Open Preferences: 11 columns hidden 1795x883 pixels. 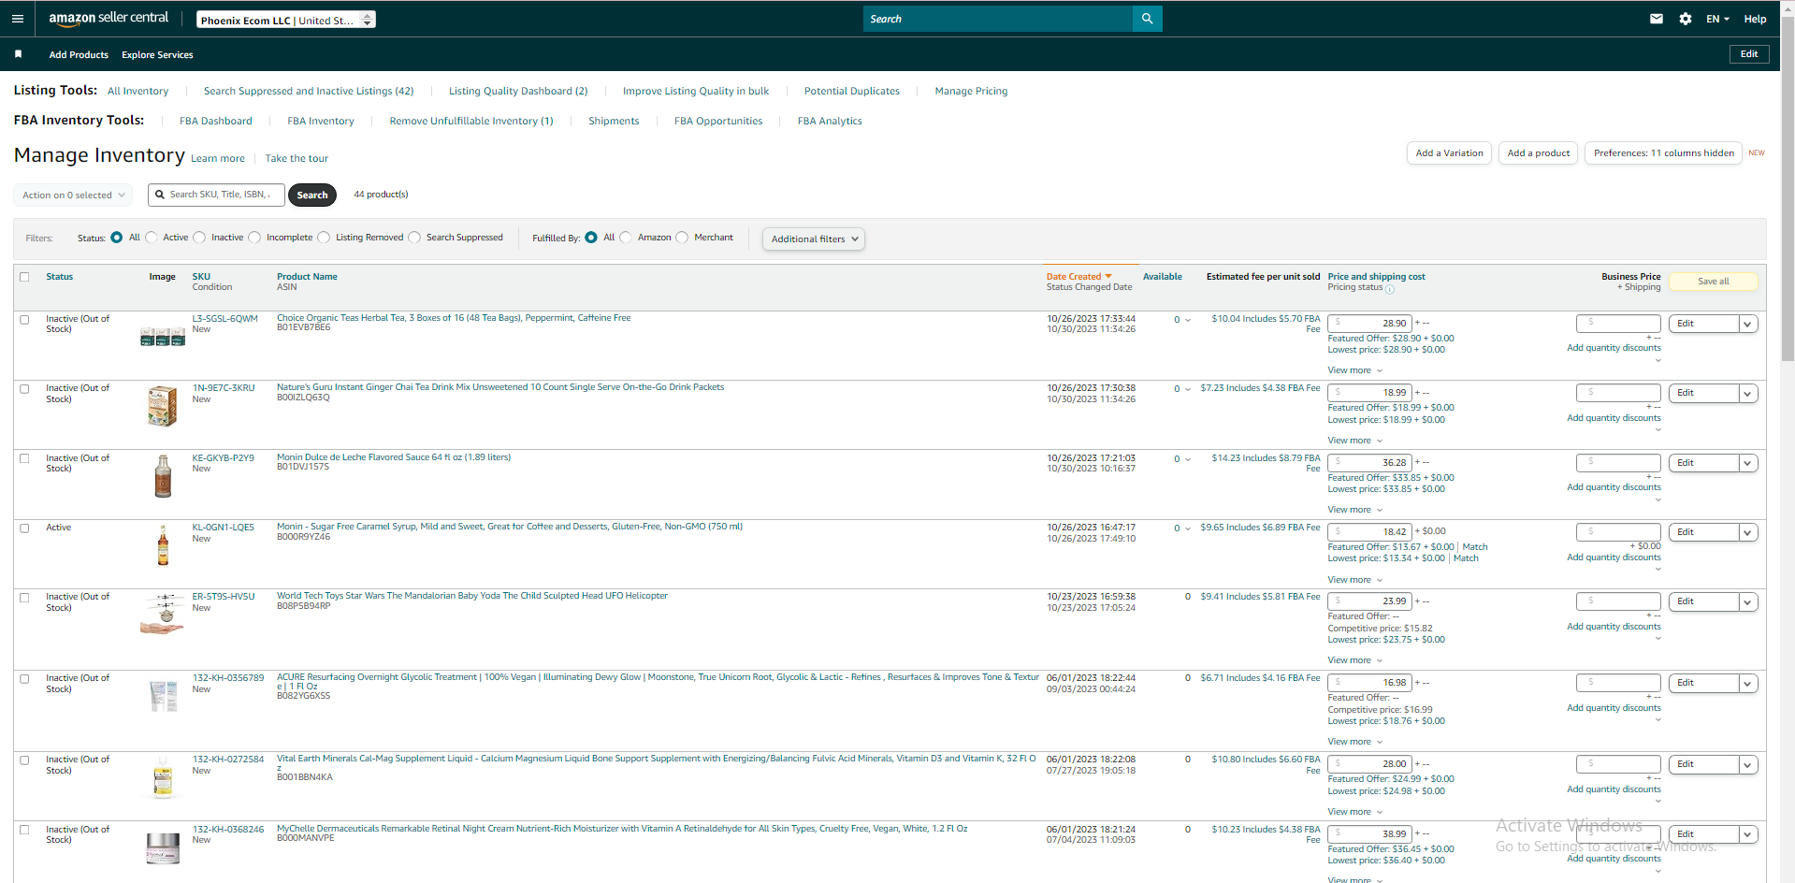coord(1663,153)
